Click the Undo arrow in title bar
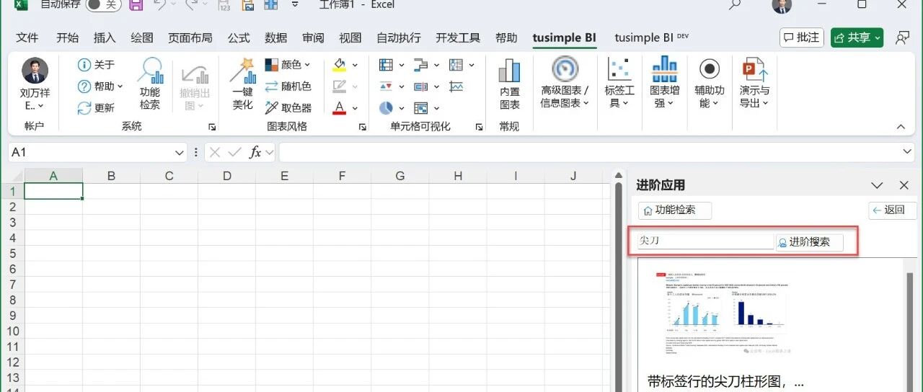This screenshot has height=392, width=923. click(159, 4)
